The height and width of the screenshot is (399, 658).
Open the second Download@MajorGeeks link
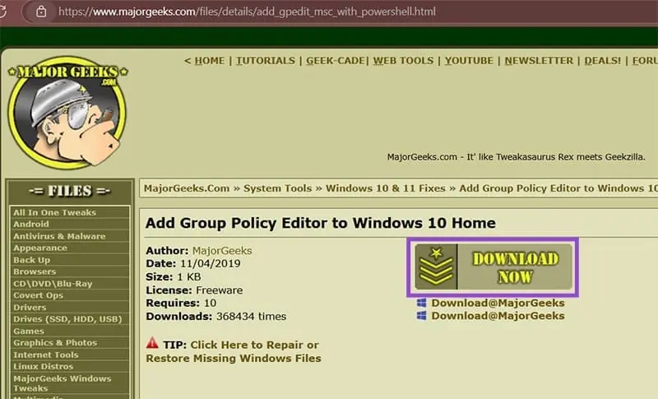(x=498, y=316)
